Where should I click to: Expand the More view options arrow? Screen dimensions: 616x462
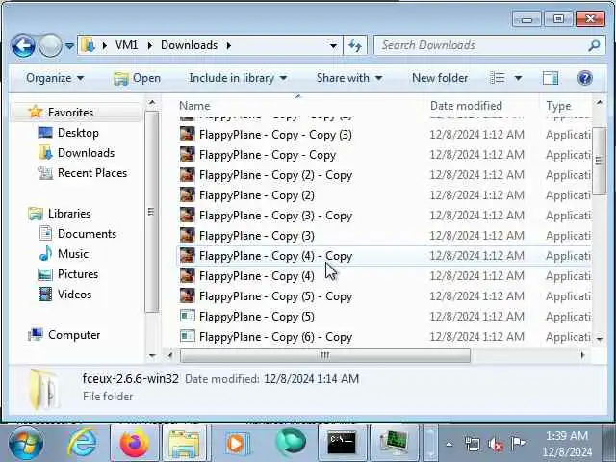(518, 78)
